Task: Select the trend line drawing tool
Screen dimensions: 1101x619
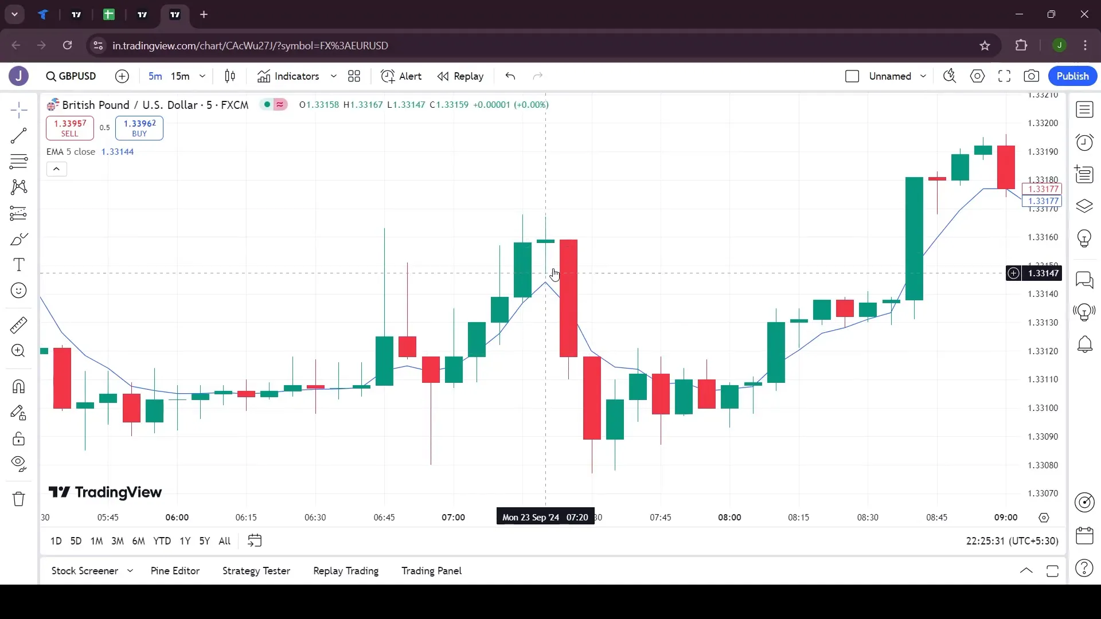Action: click(x=18, y=136)
